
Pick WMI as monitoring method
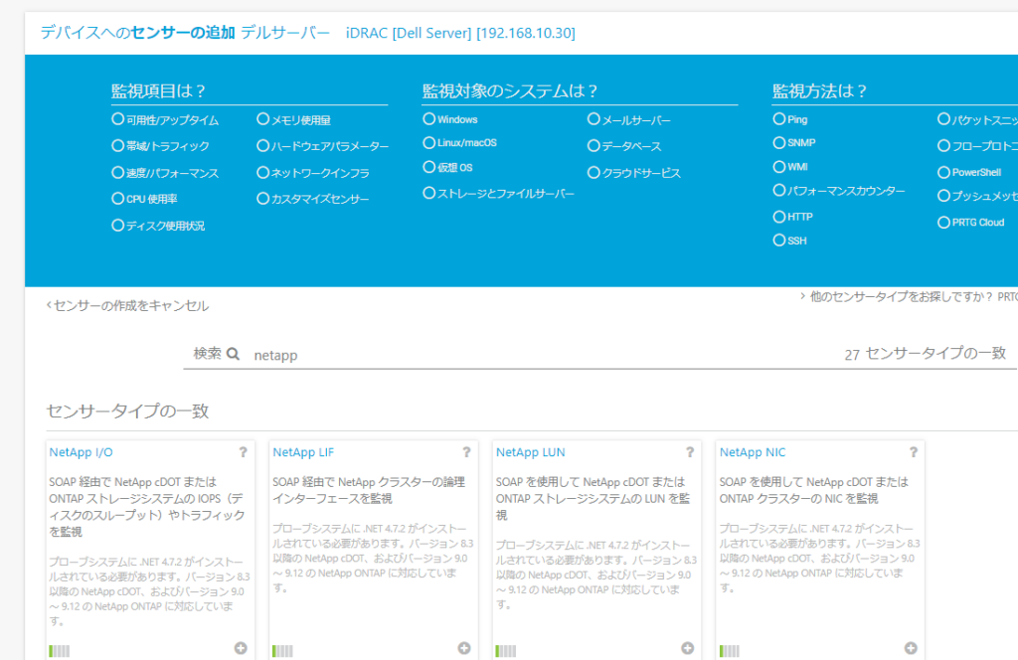[779, 167]
